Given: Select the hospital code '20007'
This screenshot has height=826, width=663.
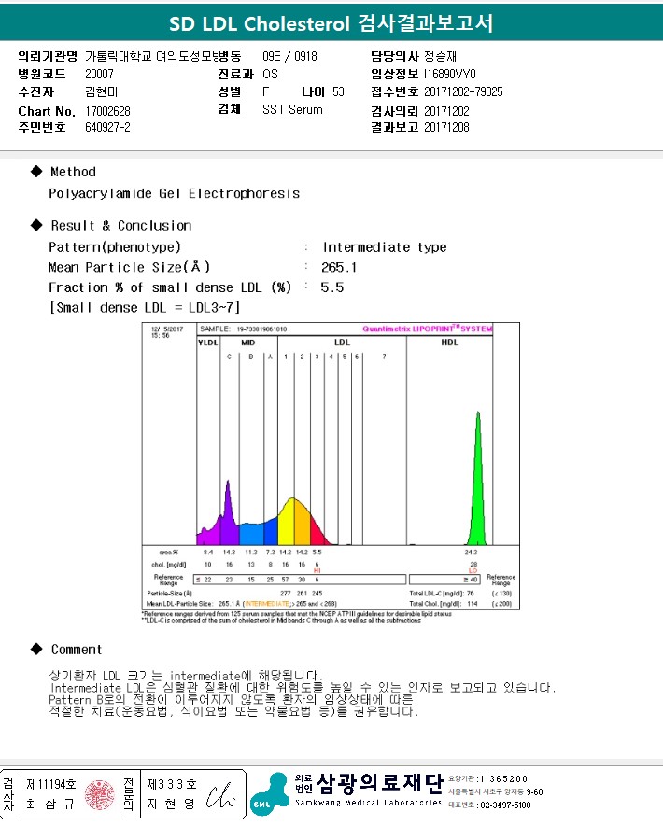Looking at the screenshot, I should click(x=99, y=74).
